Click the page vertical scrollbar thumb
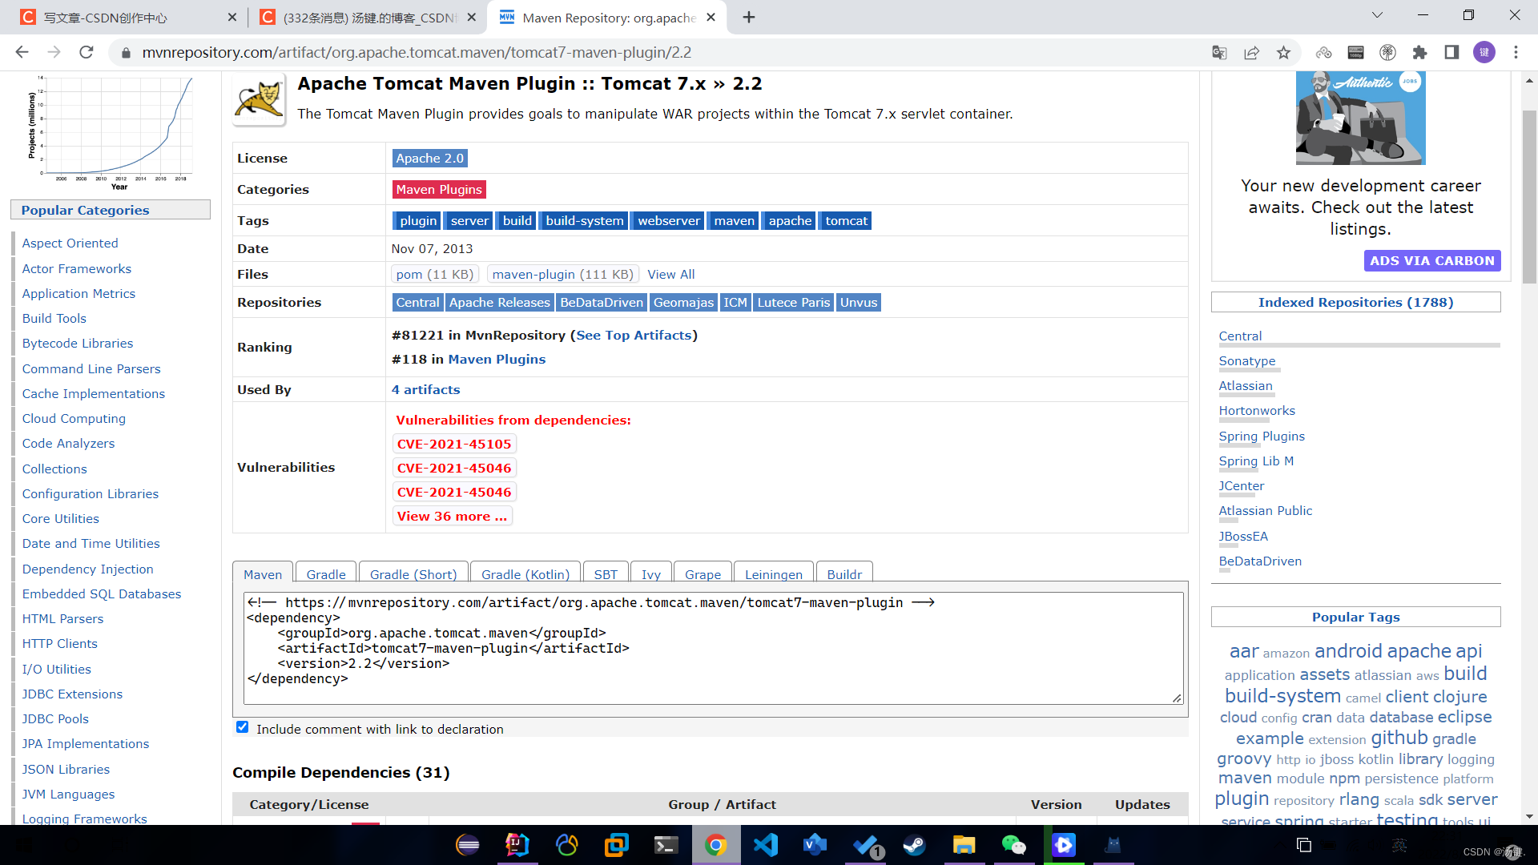The height and width of the screenshot is (865, 1538). click(x=1529, y=197)
